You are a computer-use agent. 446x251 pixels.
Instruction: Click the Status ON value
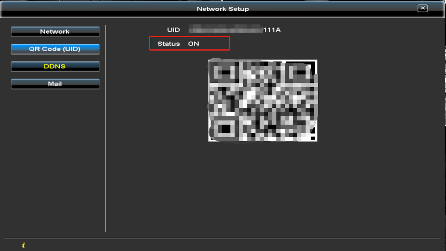pyautogui.click(x=193, y=44)
